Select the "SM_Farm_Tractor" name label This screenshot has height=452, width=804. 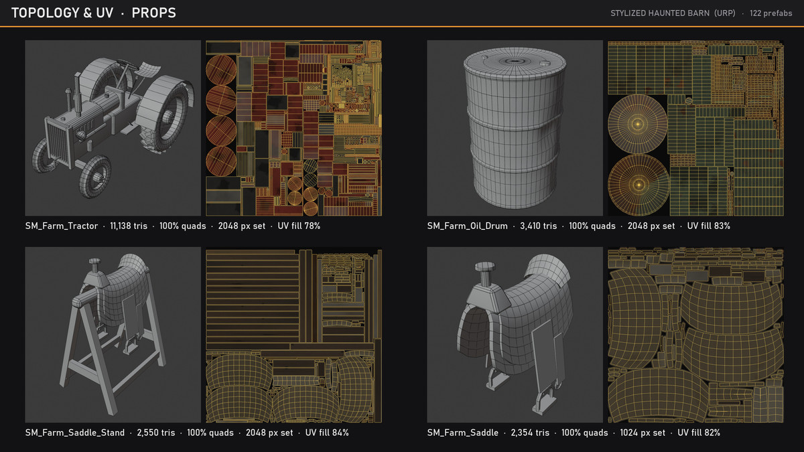click(62, 226)
